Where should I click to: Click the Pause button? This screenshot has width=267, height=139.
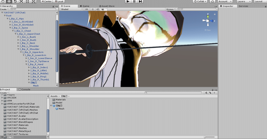click(134, 1)
